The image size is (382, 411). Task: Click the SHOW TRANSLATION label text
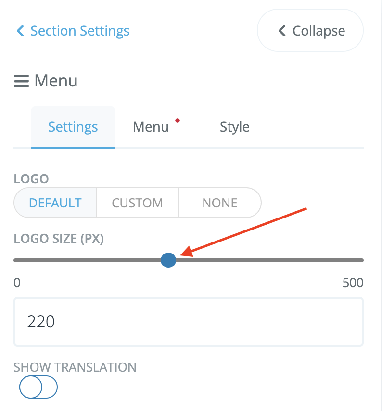(x=75, y=367)
